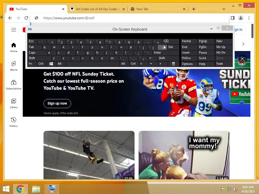Click PrtScn key on On-Screen Keyboard
The width and height of the screenshot is (259, 194).
tap(189, 58)
